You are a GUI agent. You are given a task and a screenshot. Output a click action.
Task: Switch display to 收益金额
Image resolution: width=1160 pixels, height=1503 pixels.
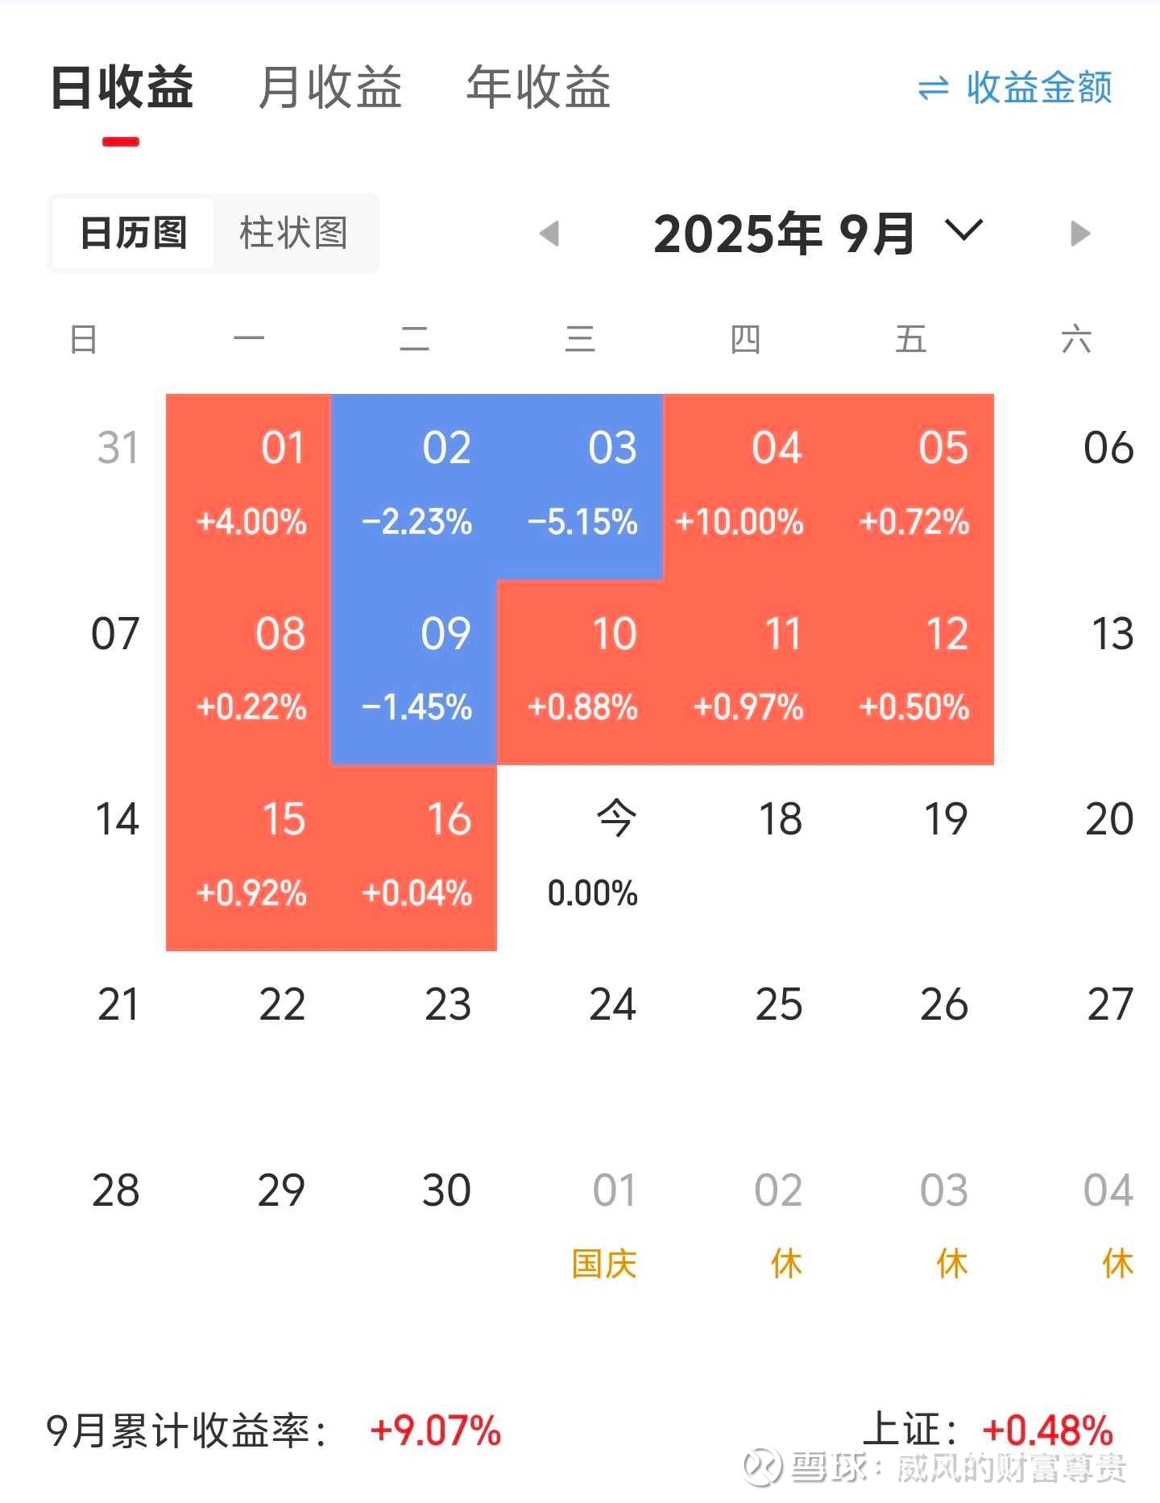(1038, 88)
